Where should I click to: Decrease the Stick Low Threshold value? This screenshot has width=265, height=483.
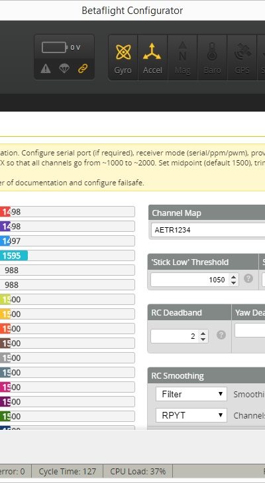click(x=234, y=282)
